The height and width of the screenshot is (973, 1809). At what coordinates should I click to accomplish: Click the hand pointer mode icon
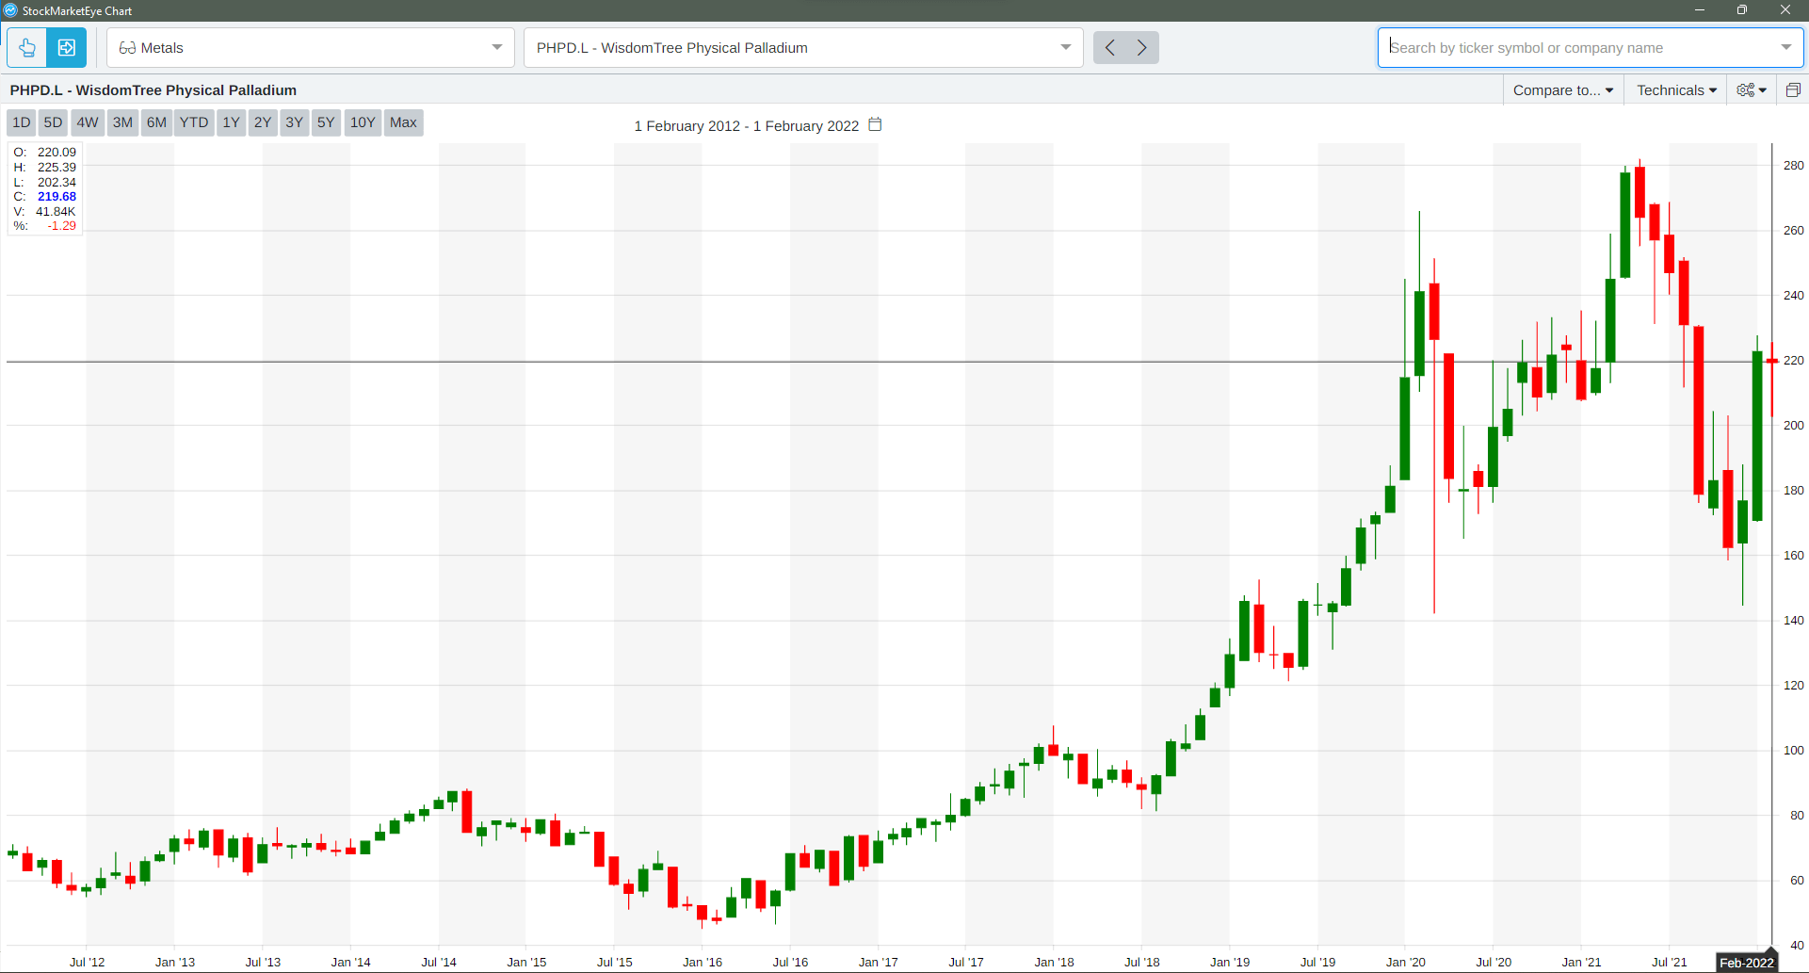[x=26, y=47]
